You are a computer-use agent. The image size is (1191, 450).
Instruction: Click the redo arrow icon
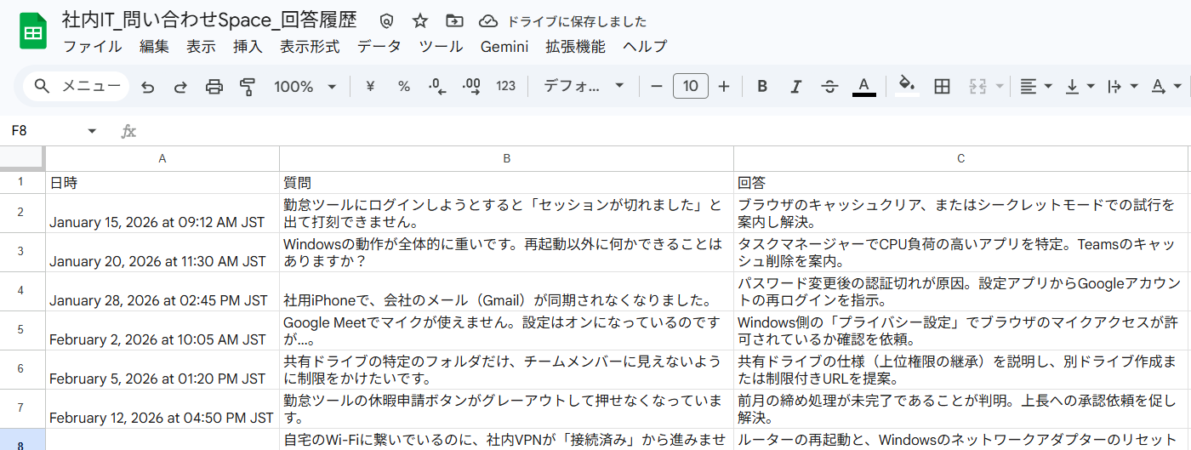[x=180, y=86]
